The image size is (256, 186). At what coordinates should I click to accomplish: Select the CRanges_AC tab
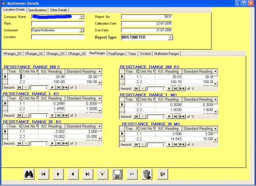(77, 54)
